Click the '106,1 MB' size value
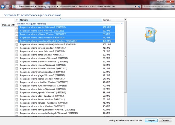Viewport: 175px width, 125px height. [x=107, y=45]
